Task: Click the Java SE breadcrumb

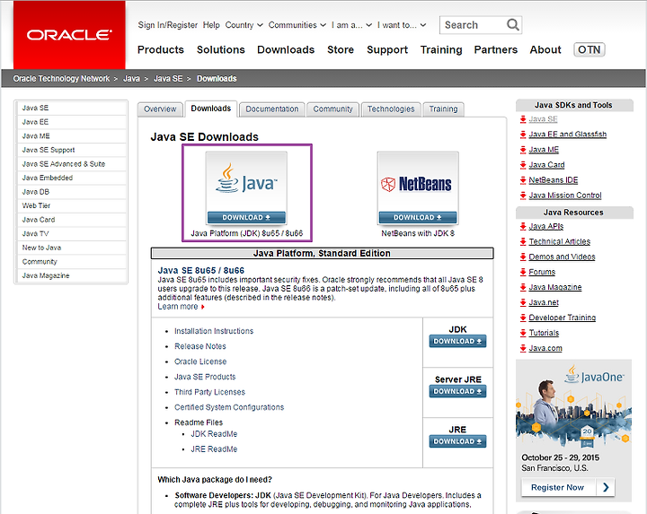Action: tap(168, 79)
